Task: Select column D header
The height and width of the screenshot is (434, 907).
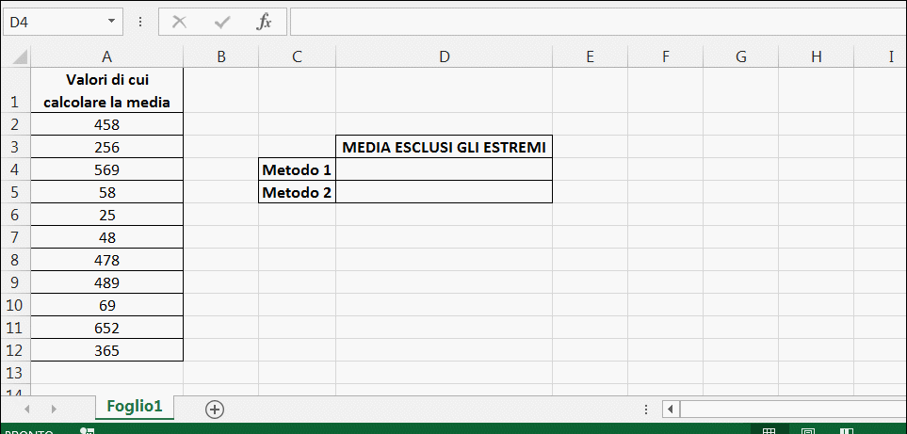Action: 444,56
